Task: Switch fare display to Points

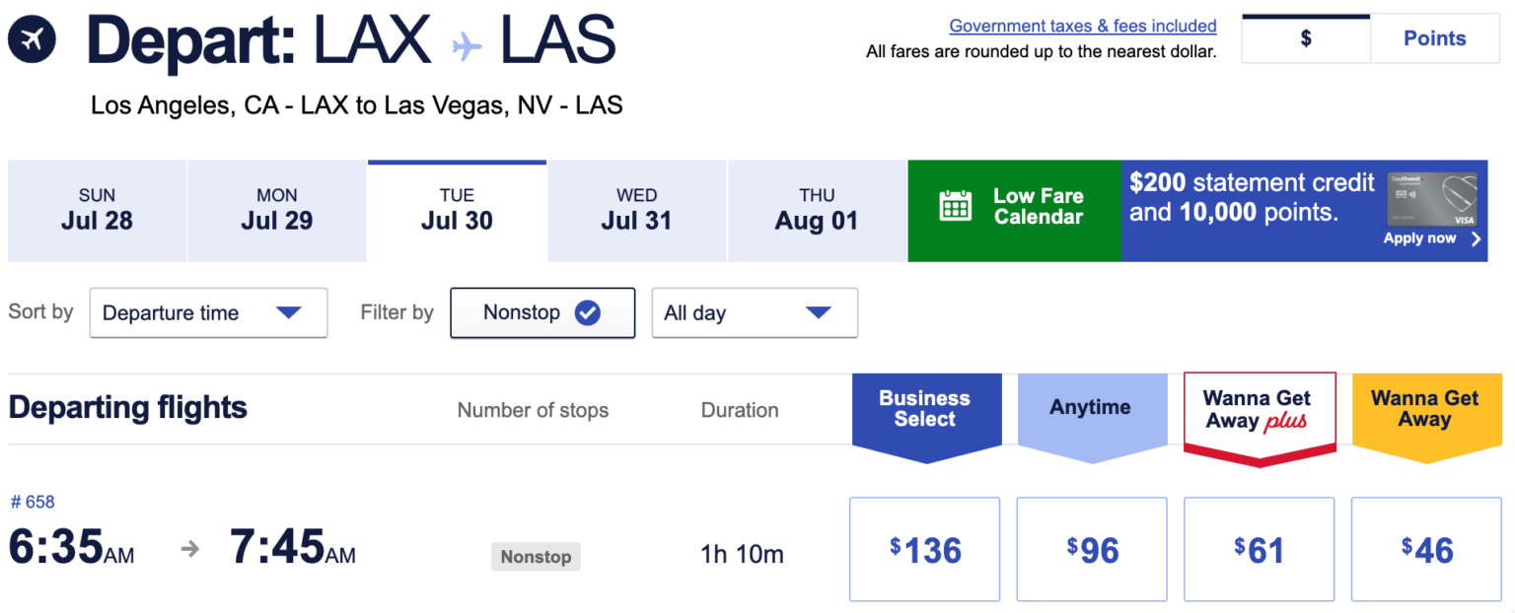Action: 1435,37
